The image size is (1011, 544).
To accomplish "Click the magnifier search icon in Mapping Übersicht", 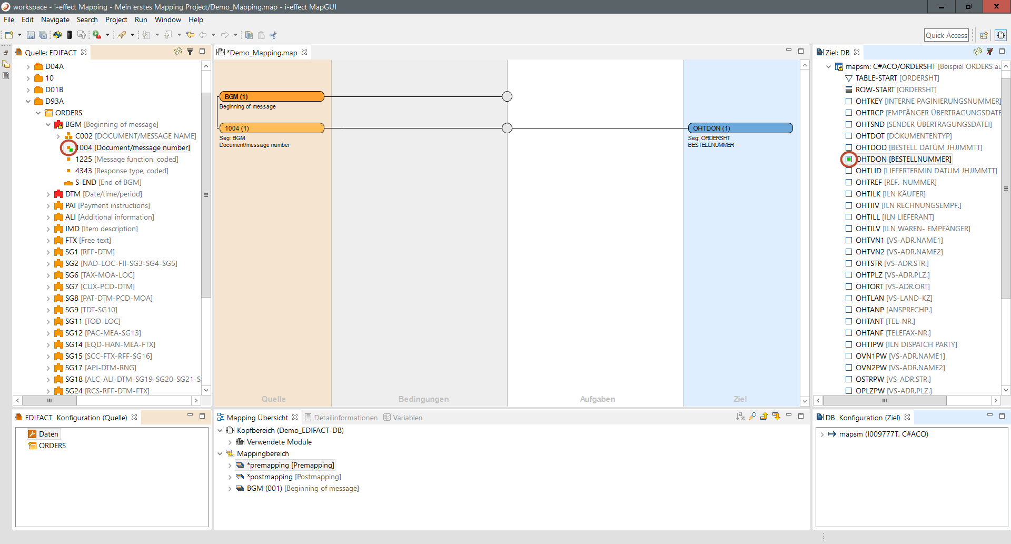I will coord(752,417).
